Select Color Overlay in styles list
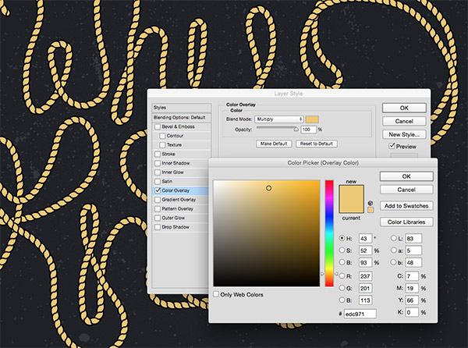Image resolution: width=468 pixels, height=348 pixels. click(x=181, y=190)
